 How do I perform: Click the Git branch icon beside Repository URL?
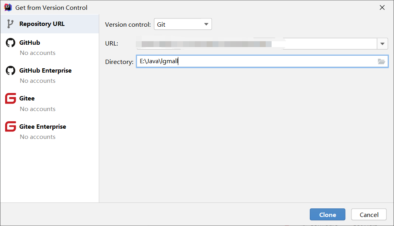pos(9,24)
